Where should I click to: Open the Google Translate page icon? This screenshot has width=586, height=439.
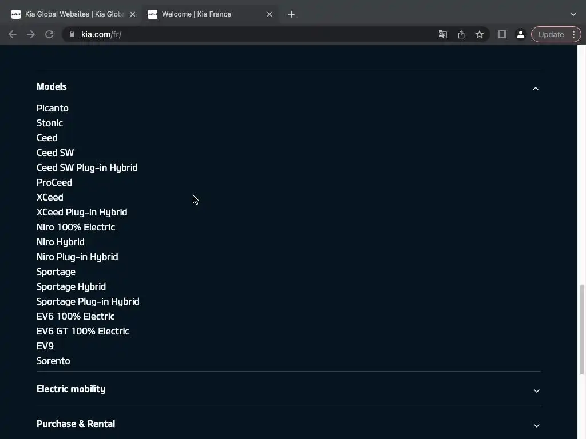pyautogui.click(x=442, y=34)
